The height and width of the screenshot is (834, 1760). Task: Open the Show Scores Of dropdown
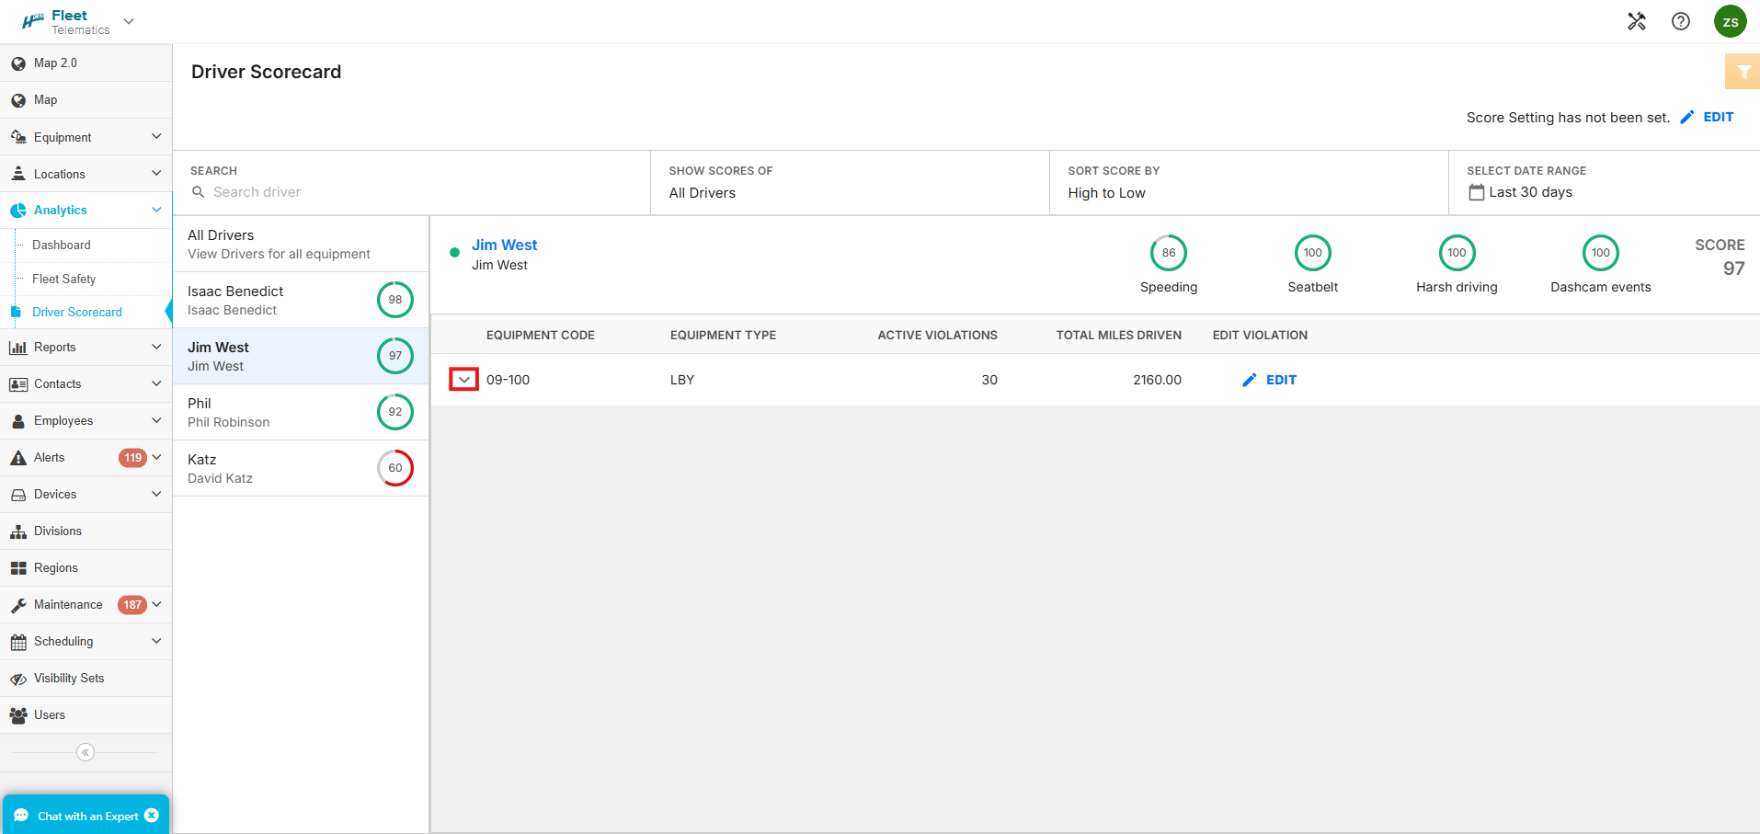(x=849, y=192)
